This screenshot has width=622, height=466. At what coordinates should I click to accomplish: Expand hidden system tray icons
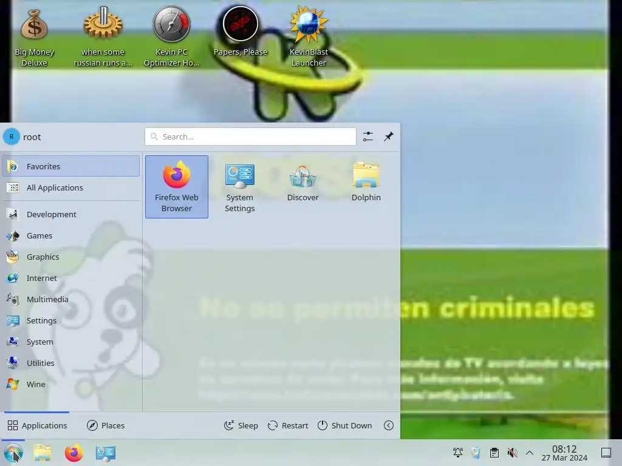tap(530, 453)
